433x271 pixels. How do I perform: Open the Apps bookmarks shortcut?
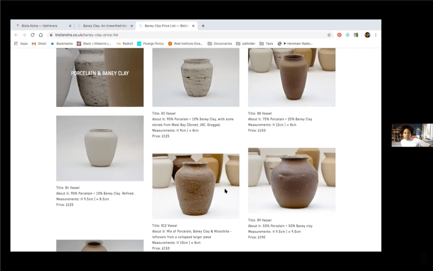pyautogui.click(x=21, y=44)
